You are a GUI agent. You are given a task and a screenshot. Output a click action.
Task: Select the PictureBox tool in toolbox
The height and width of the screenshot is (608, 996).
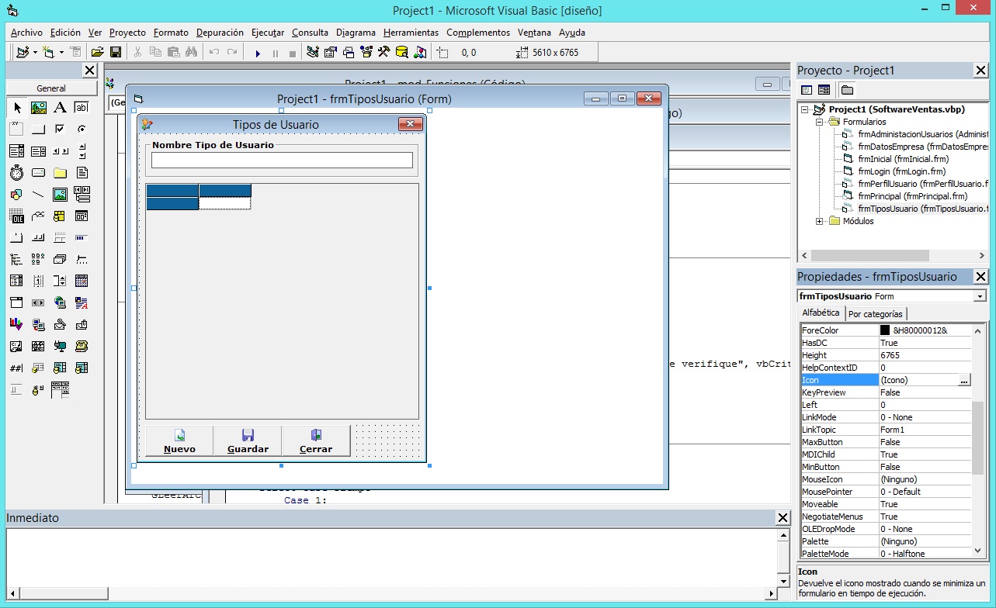38,108
